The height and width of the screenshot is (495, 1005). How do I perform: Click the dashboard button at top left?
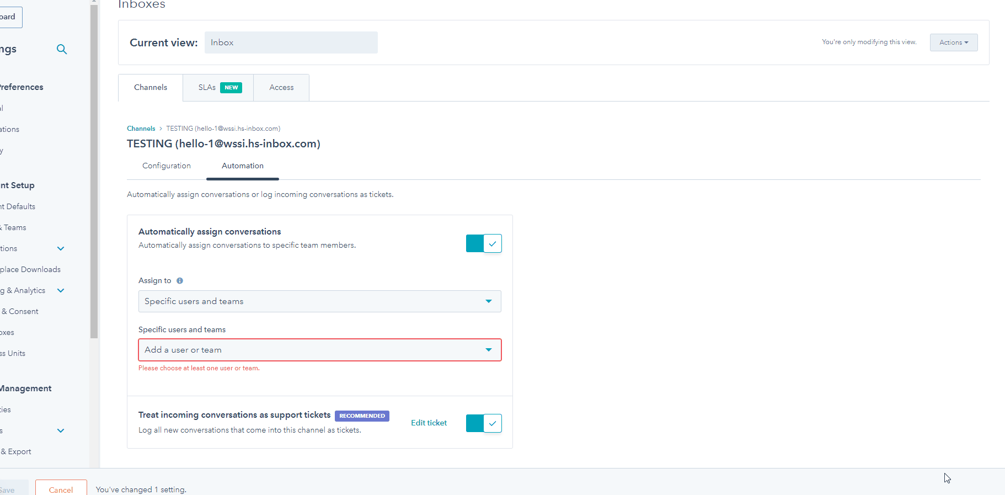click(10, 17)
